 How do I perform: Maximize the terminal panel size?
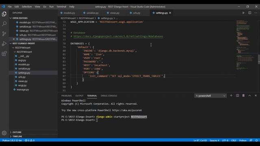pos(249,96)
